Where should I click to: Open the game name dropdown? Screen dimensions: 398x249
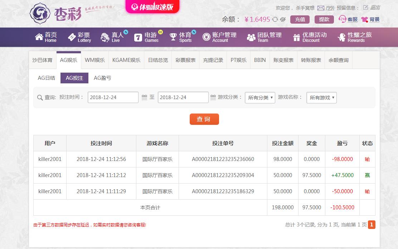(322, 97)
